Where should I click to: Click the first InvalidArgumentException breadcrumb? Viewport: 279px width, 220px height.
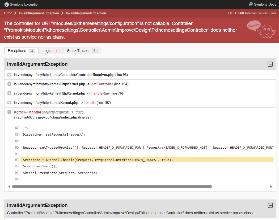click(x=39, y=13)
